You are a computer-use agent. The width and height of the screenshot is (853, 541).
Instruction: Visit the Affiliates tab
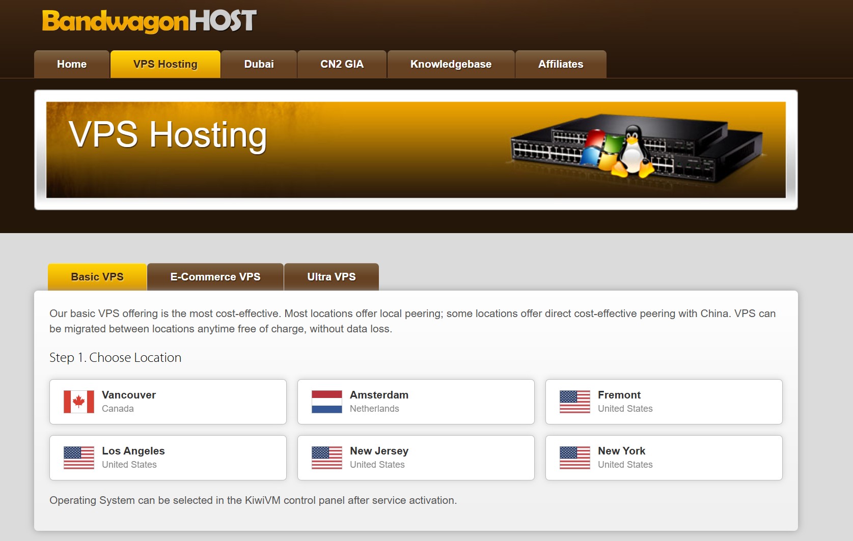(560, 64)
